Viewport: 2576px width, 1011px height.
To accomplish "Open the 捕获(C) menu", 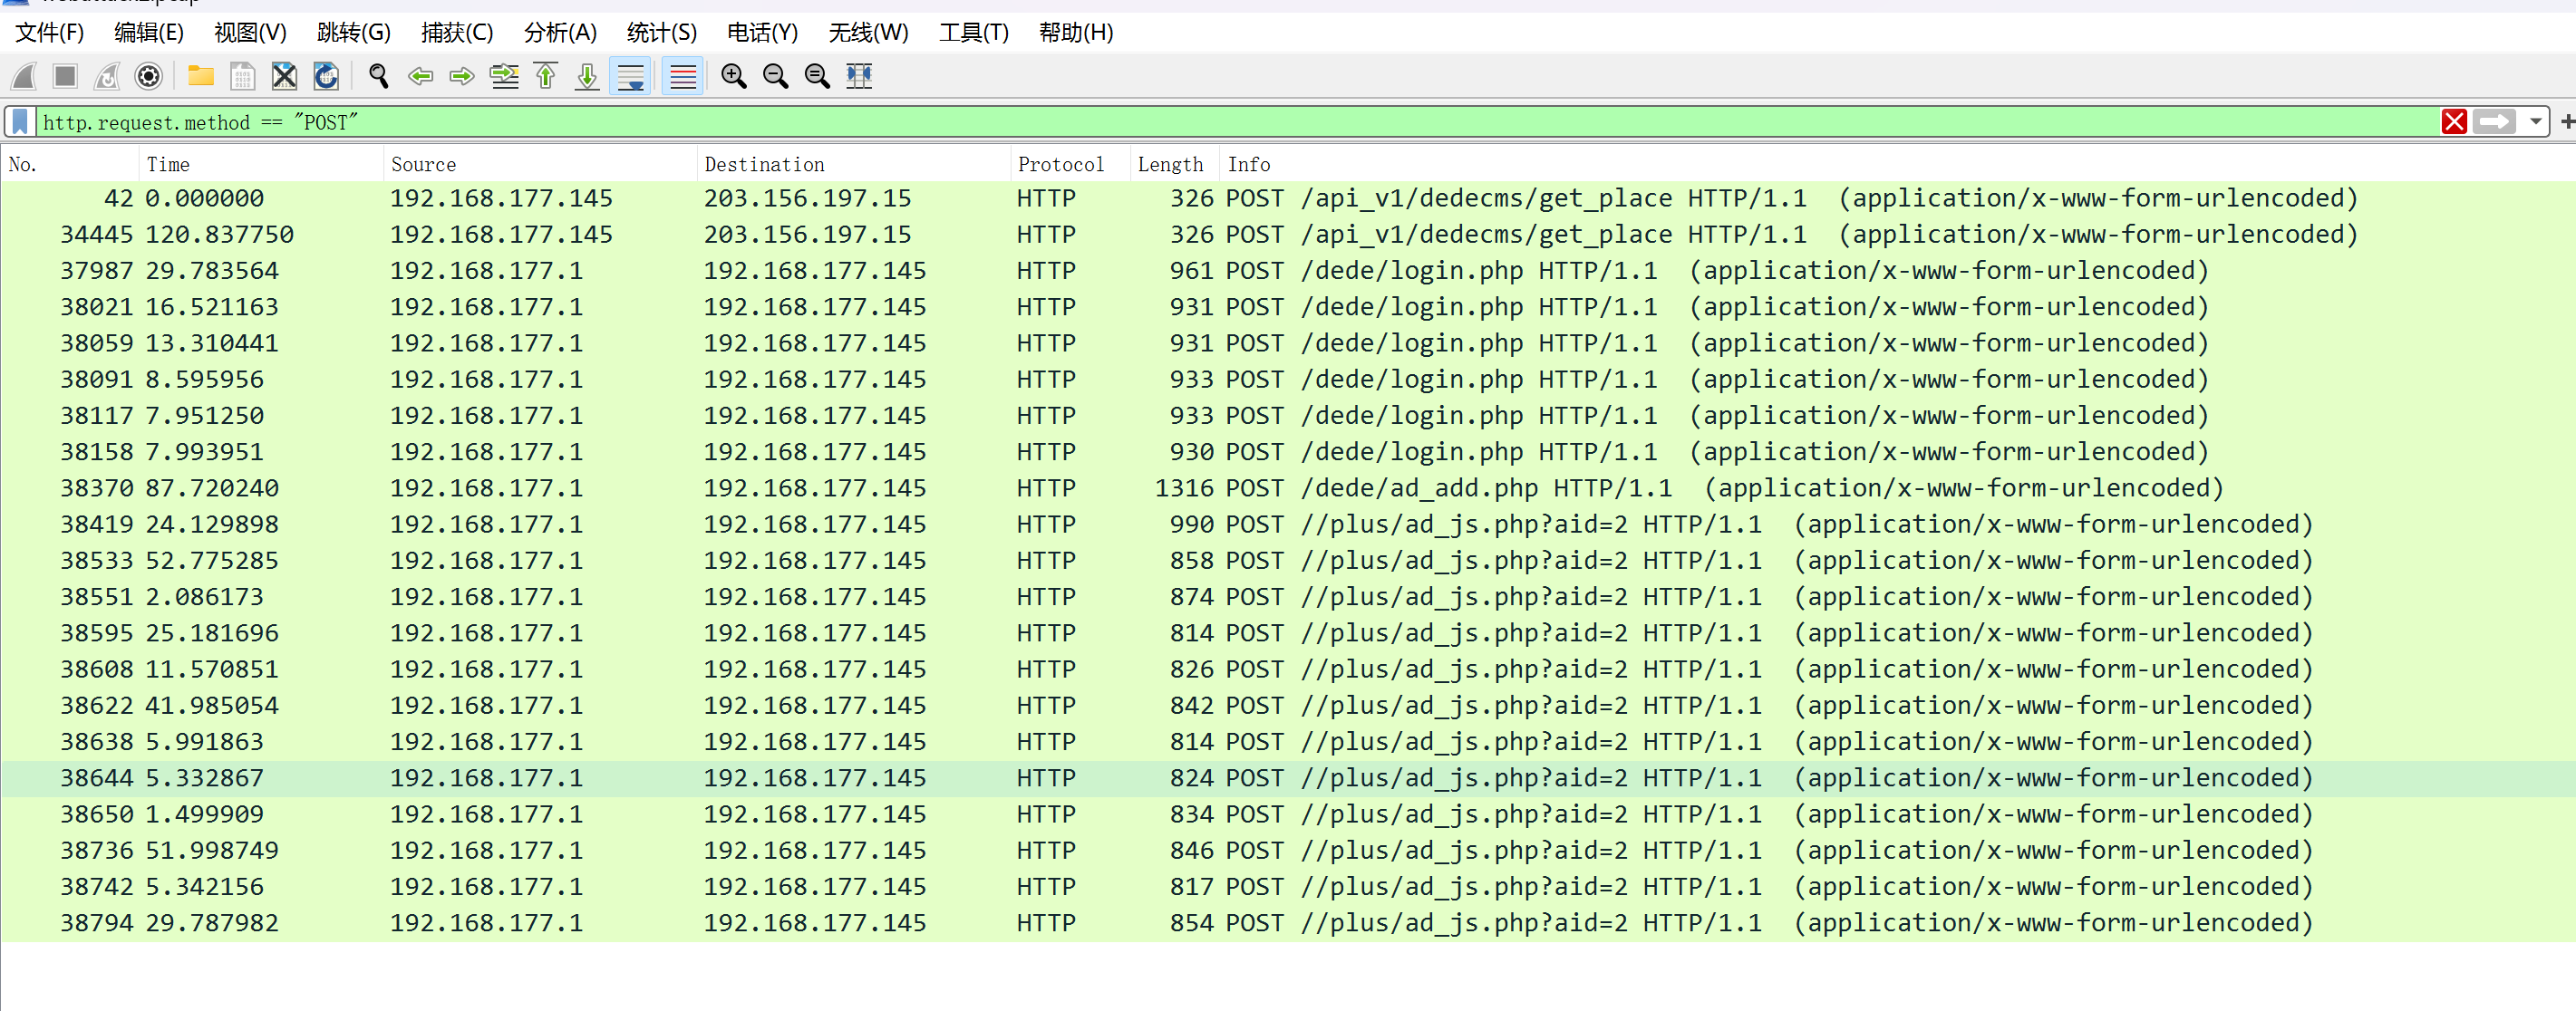I will tap(457, 33).
